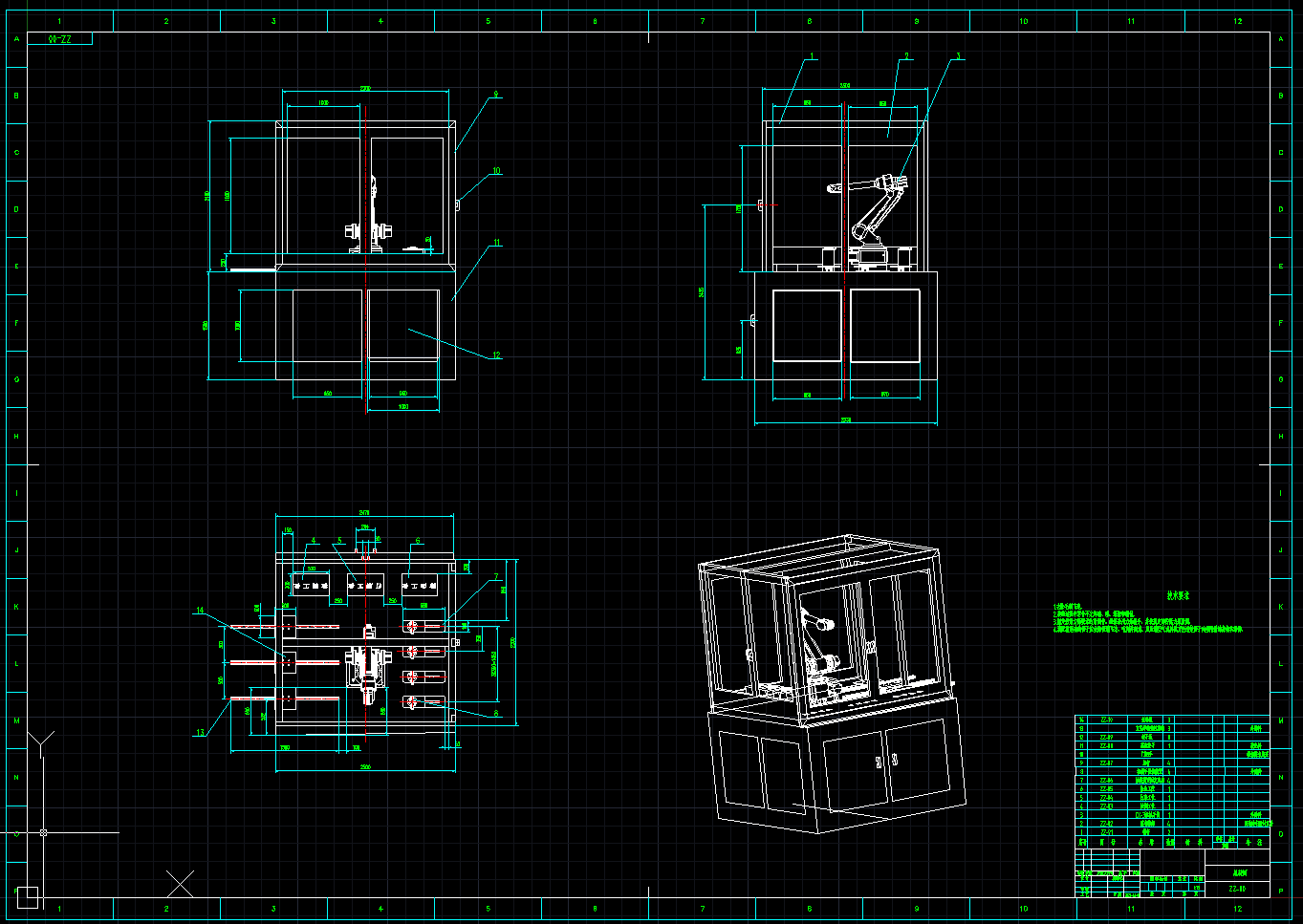The width and height of the screenshot is (1303, 924).
Task: Select ZZ-02 entry in parts list
Action: pos(1107,824)
